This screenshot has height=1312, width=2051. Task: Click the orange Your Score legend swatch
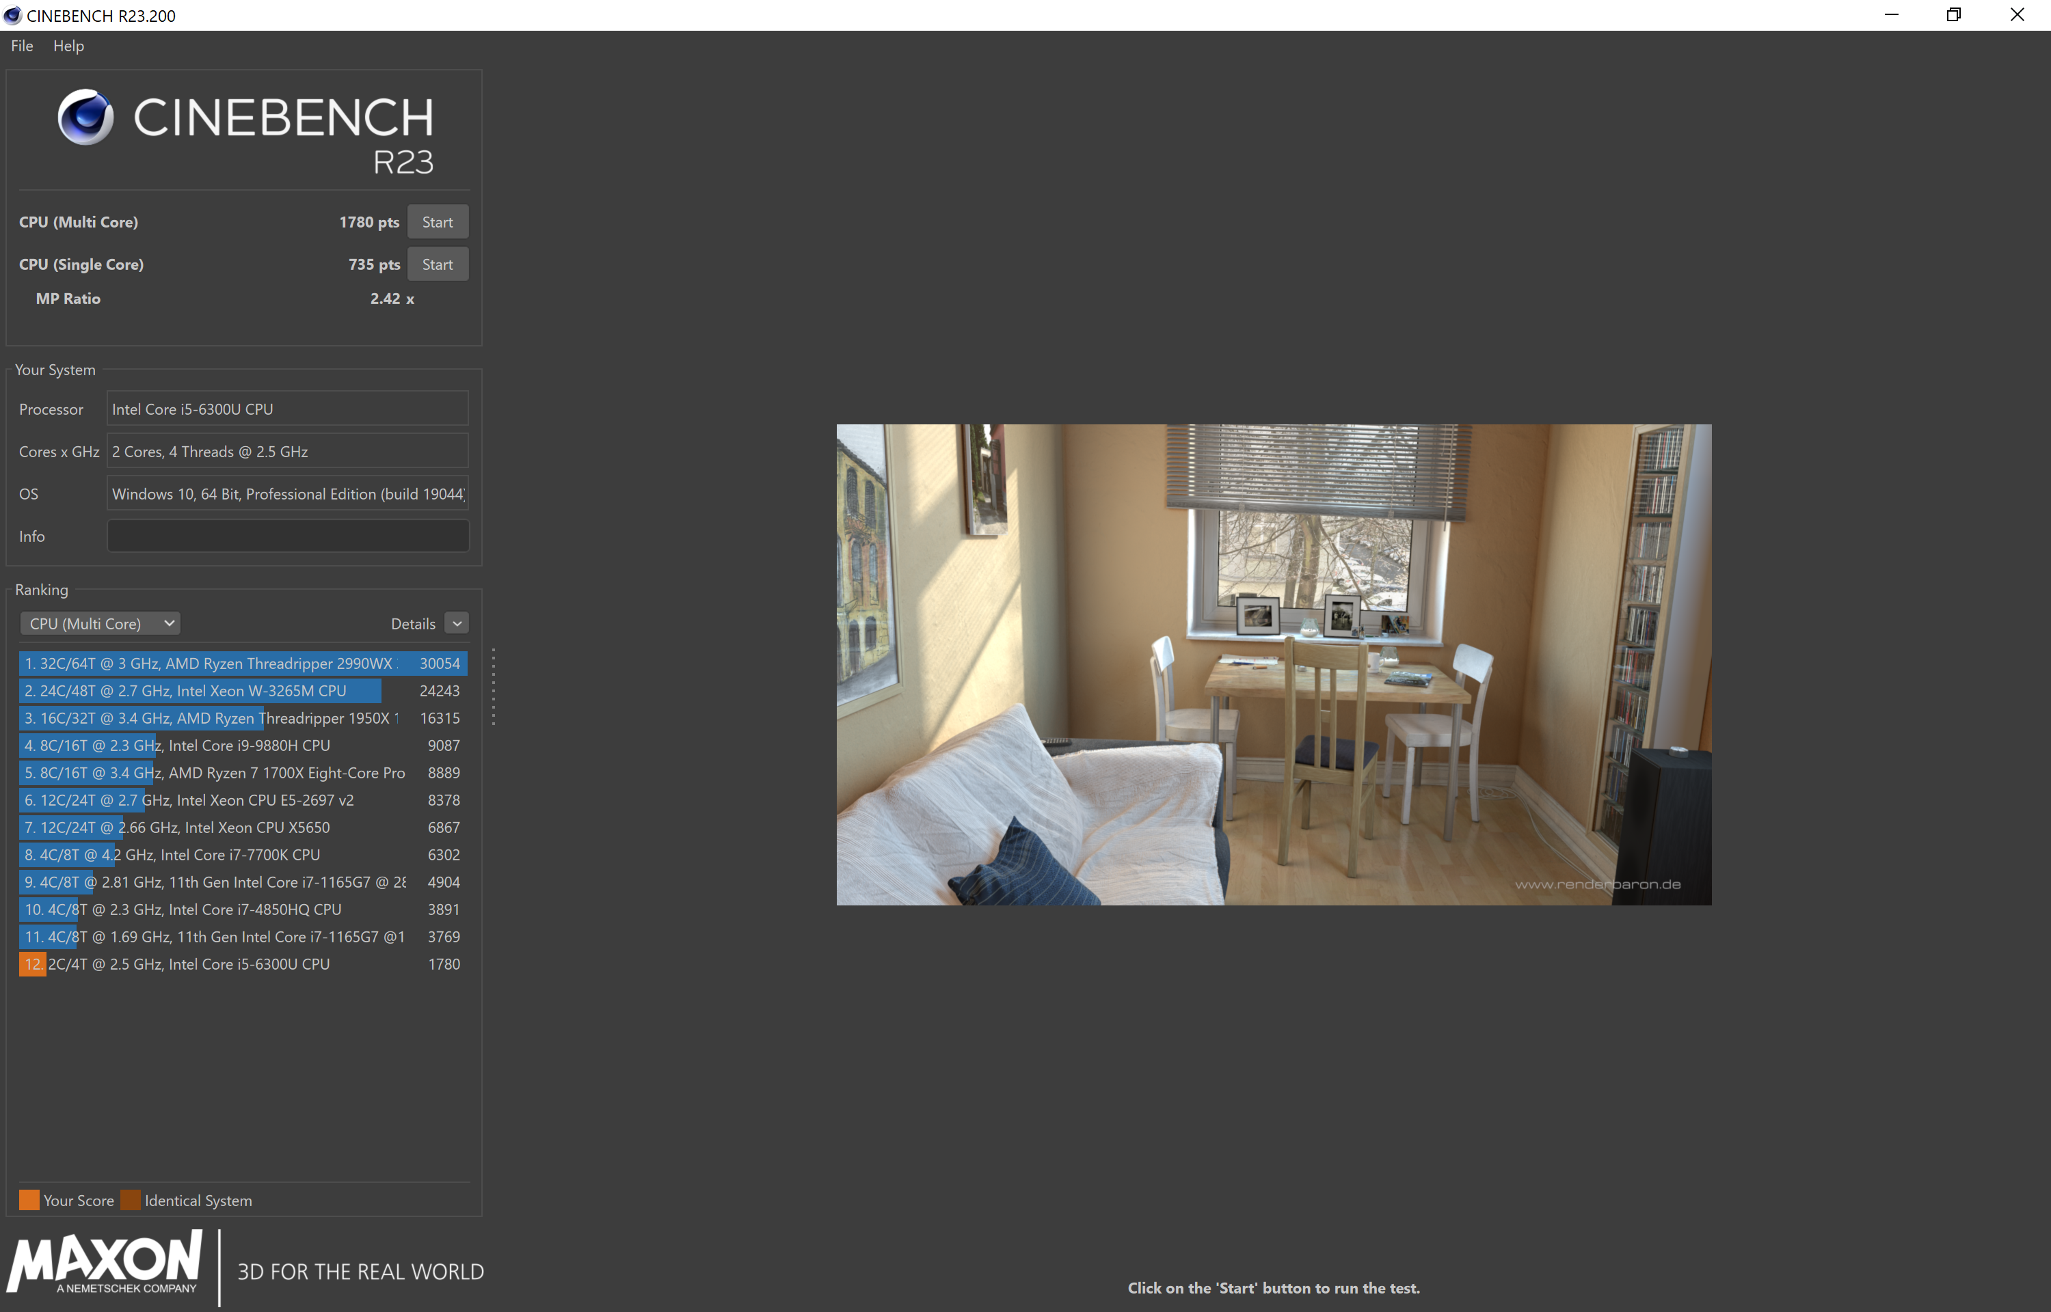click(x=29, y=1199)
